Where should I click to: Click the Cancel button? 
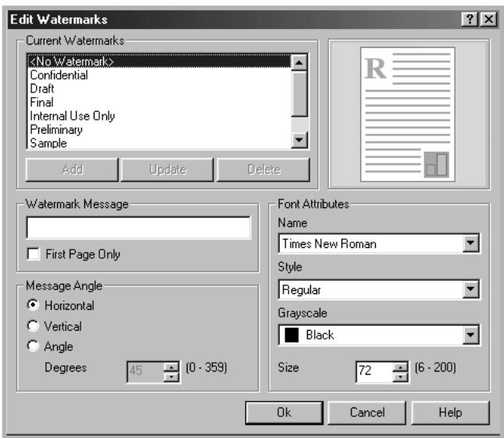tap(367, 412)
